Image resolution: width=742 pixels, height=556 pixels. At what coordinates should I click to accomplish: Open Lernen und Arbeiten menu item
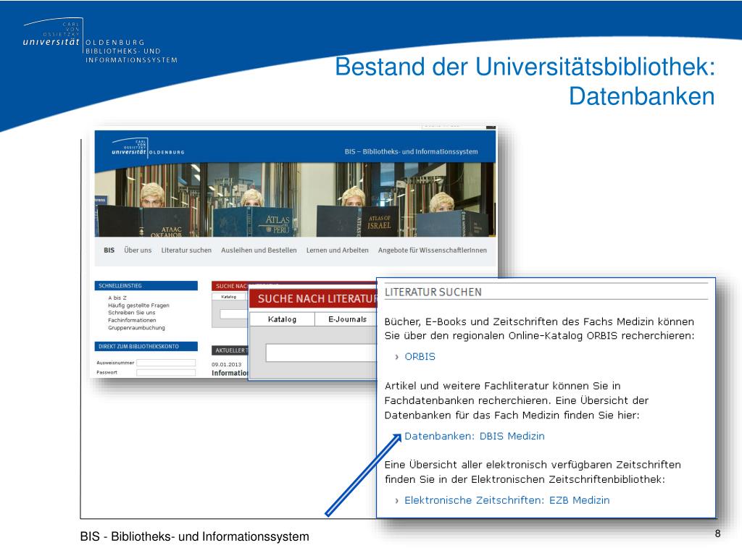click(x=338, y=250)
